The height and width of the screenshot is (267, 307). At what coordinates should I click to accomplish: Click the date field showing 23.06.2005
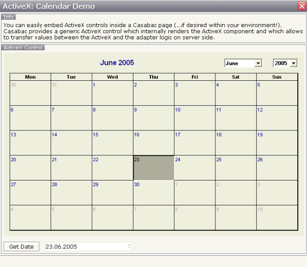(x=87, y=247)
